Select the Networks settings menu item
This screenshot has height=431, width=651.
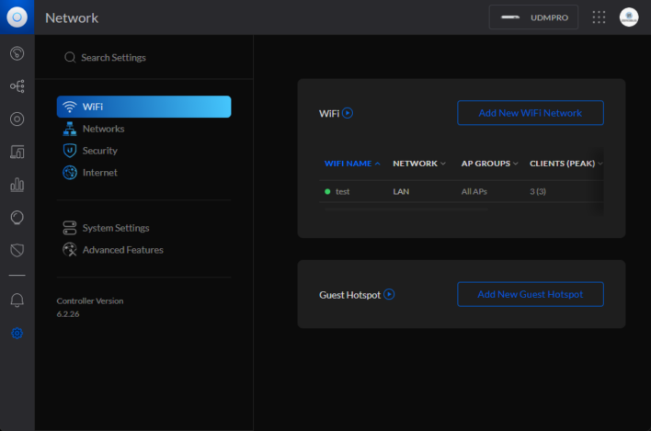pos(103,129)
